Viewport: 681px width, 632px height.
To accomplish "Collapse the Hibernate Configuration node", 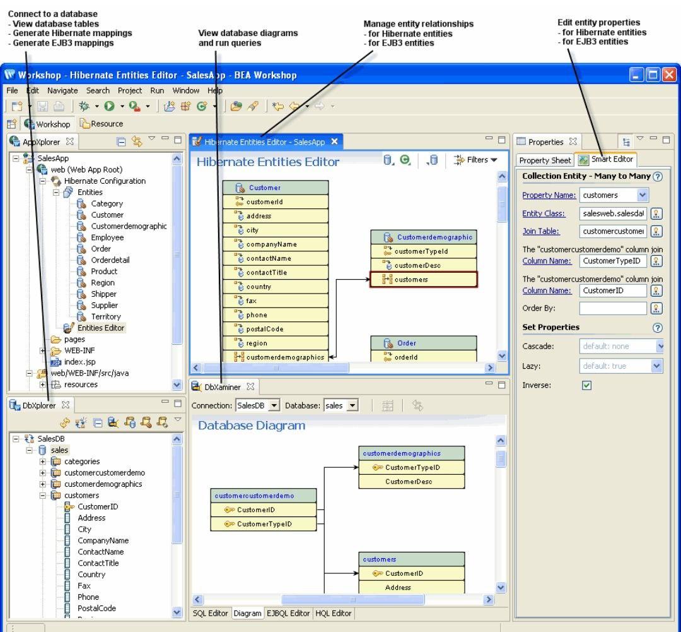I will pyautogui.click(x=43, y=181).
